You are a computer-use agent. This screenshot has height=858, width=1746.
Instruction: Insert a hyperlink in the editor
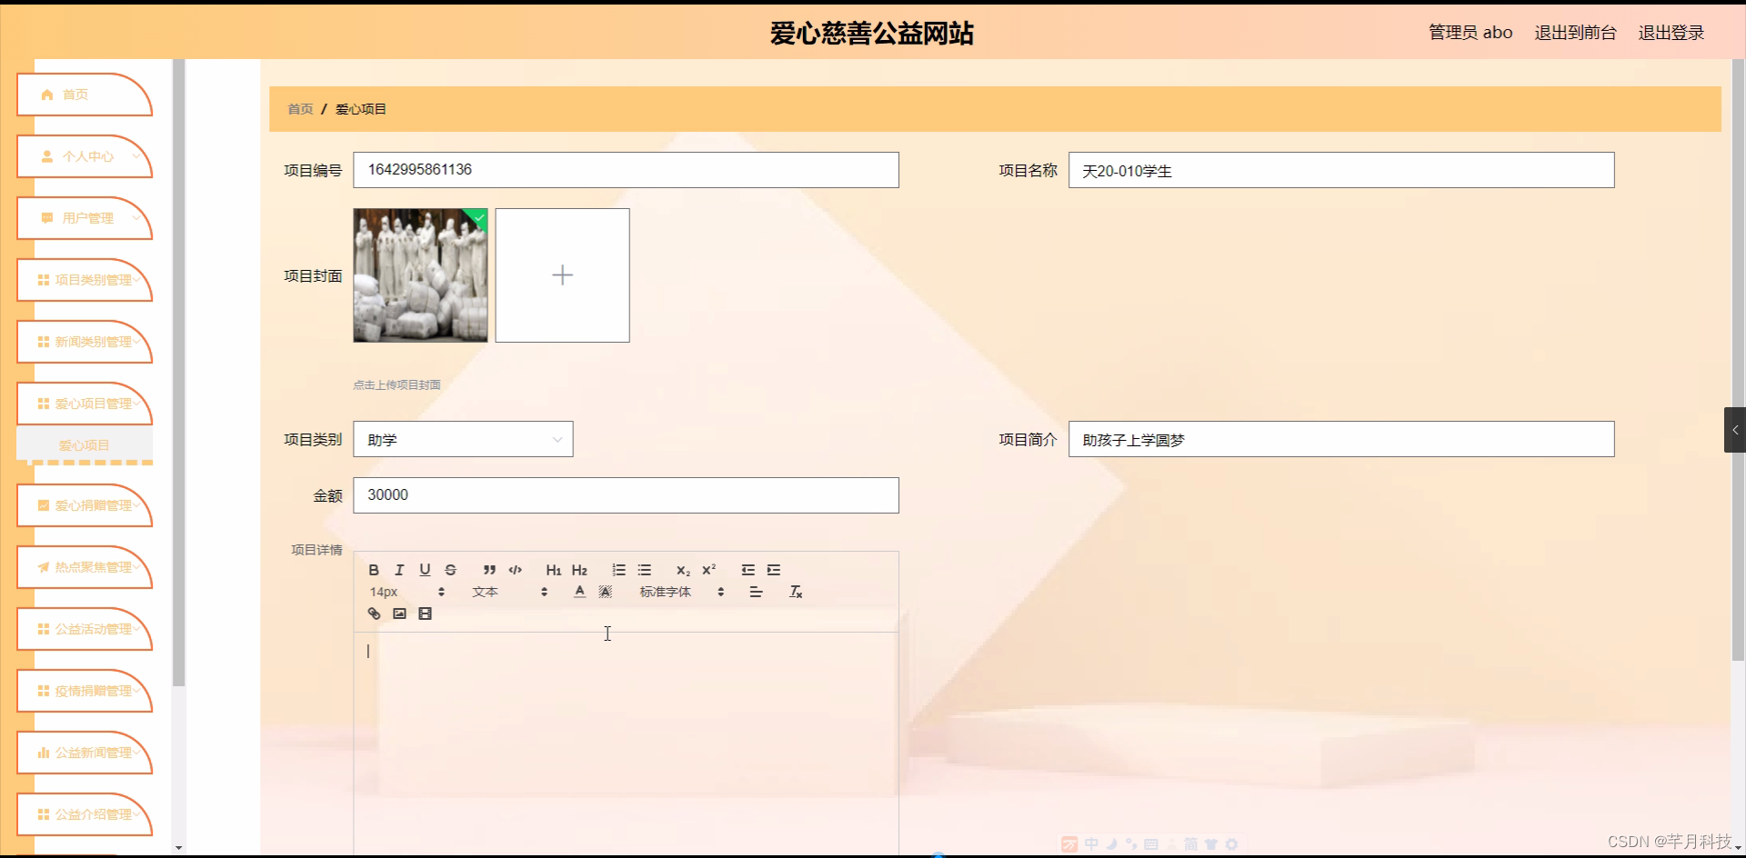(x=374, y=613)
